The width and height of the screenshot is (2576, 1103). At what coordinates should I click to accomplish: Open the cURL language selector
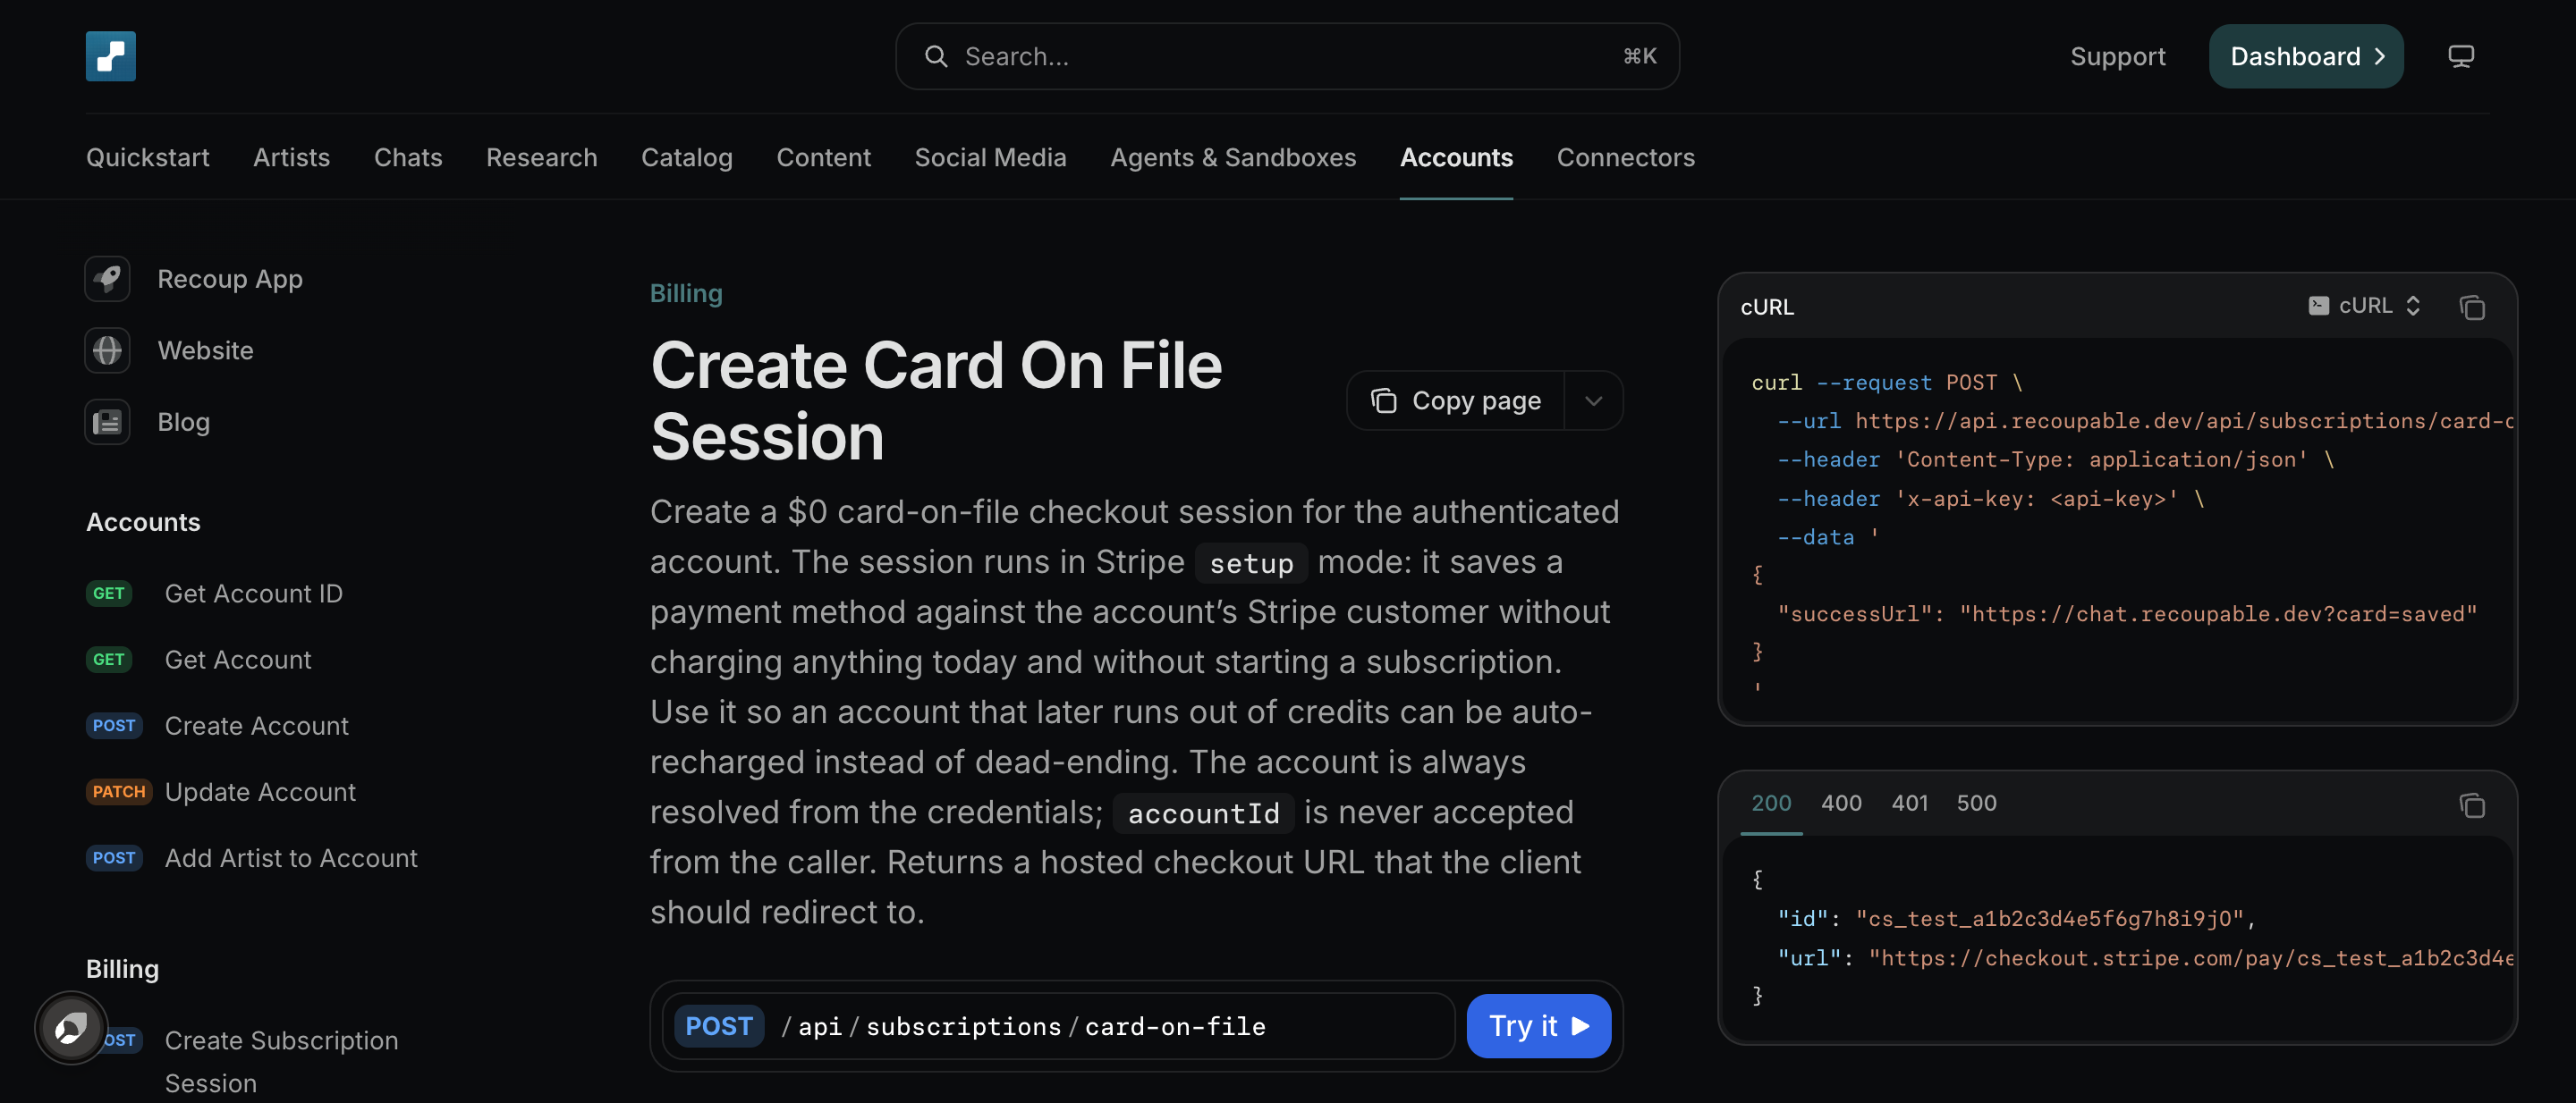pos(2364,306)
